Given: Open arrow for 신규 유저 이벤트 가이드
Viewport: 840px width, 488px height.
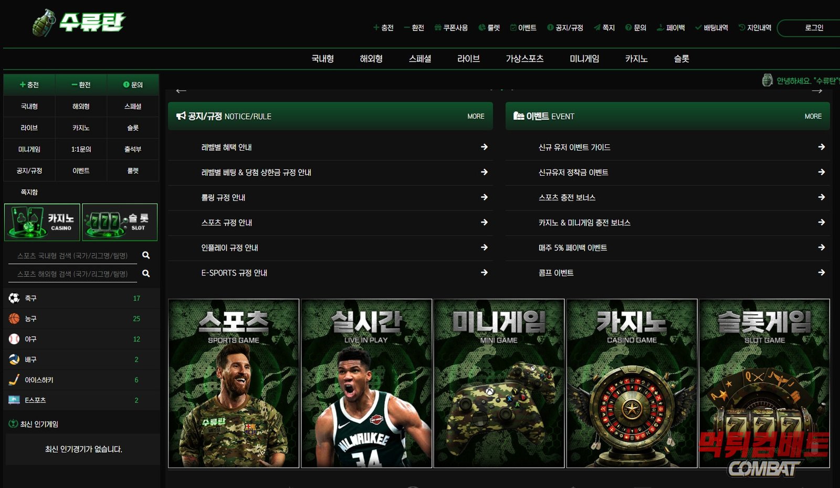Looking at the screenshot, I should tap(821, 147).
